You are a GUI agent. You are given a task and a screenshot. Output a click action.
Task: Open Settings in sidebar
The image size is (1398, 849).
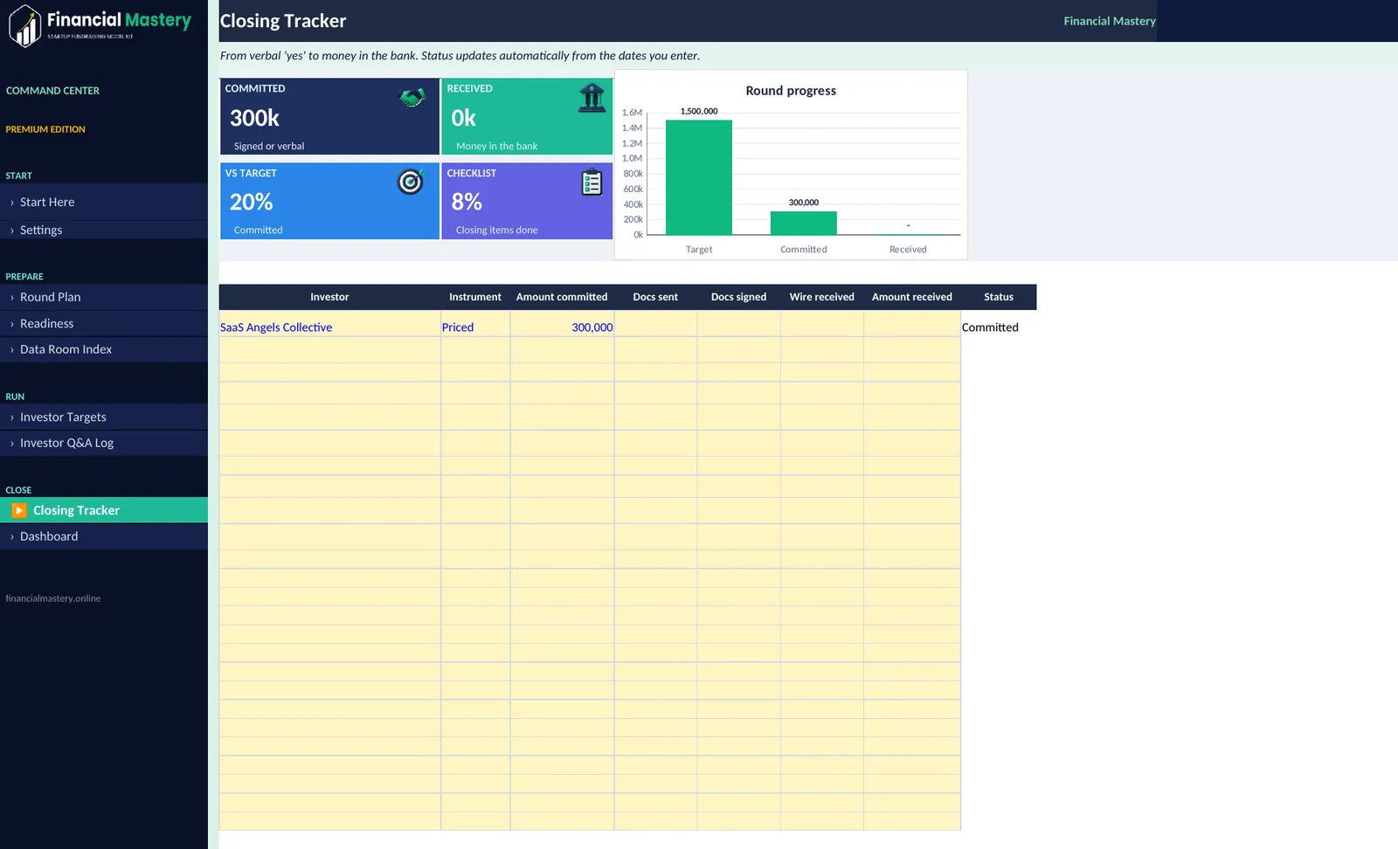tap(104, 231)
